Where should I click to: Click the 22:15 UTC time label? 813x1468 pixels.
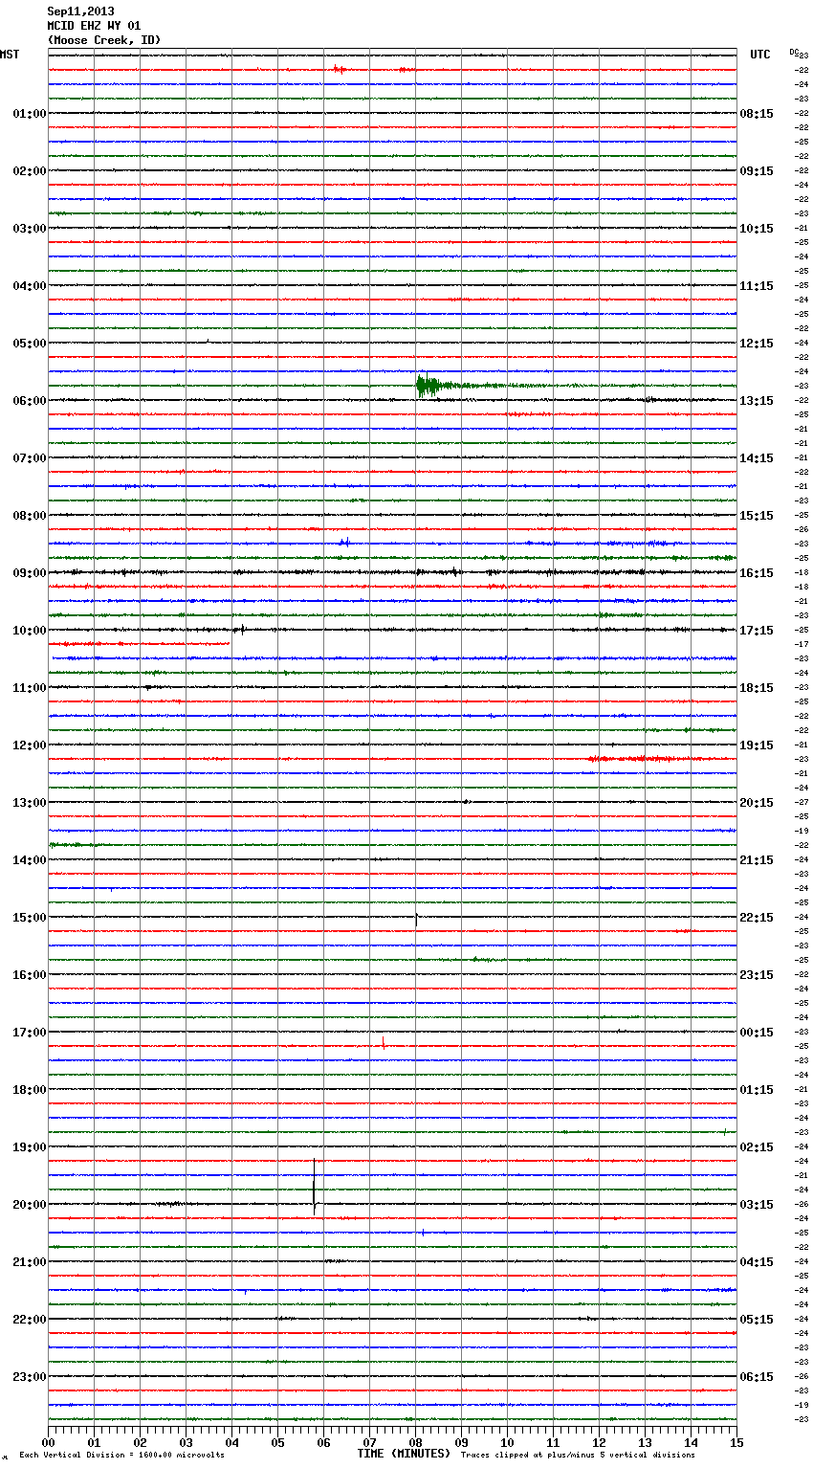click(757, 918)
